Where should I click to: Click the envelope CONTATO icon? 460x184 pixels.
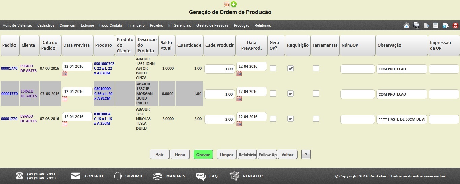[x=75, y=176]
